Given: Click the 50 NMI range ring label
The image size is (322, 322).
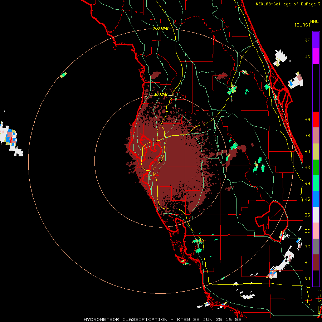Looking at the screenshot, I should click(161, 95).
